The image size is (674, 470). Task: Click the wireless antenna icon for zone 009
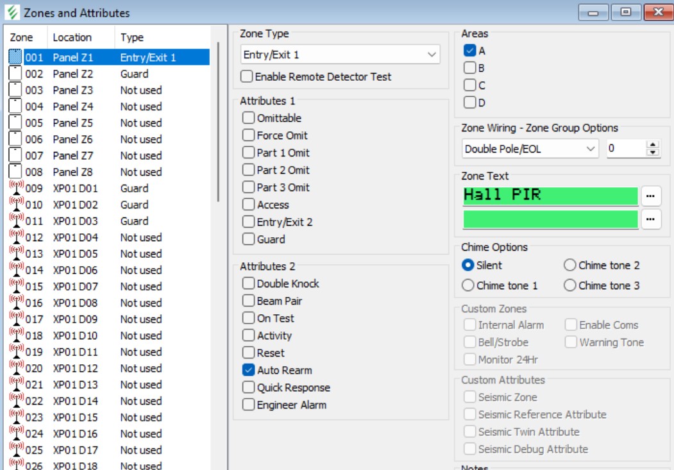(x=15, y=189)
